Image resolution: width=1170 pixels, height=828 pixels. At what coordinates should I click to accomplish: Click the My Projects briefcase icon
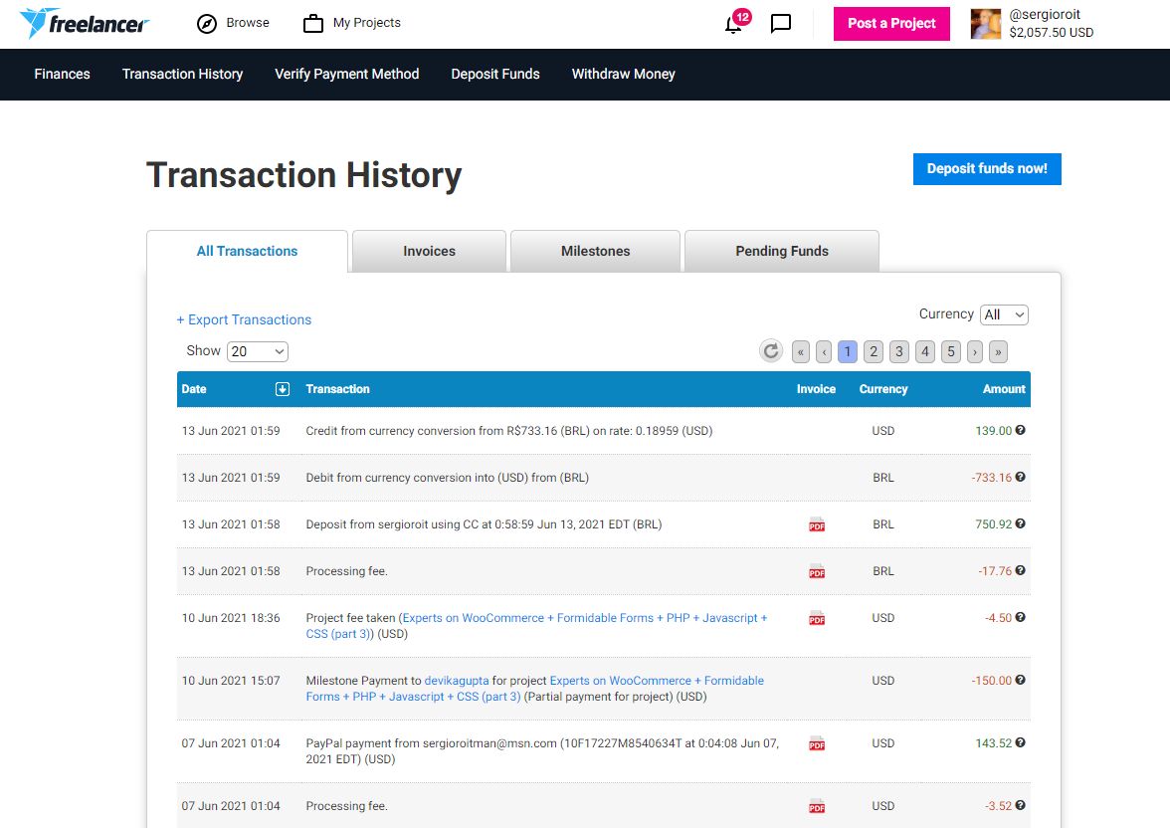pos(313,24)
